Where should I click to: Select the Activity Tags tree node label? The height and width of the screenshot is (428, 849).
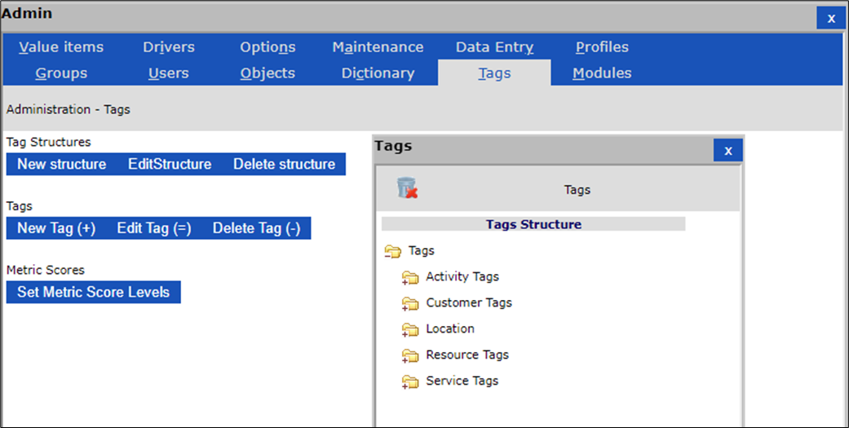(462, 277)
